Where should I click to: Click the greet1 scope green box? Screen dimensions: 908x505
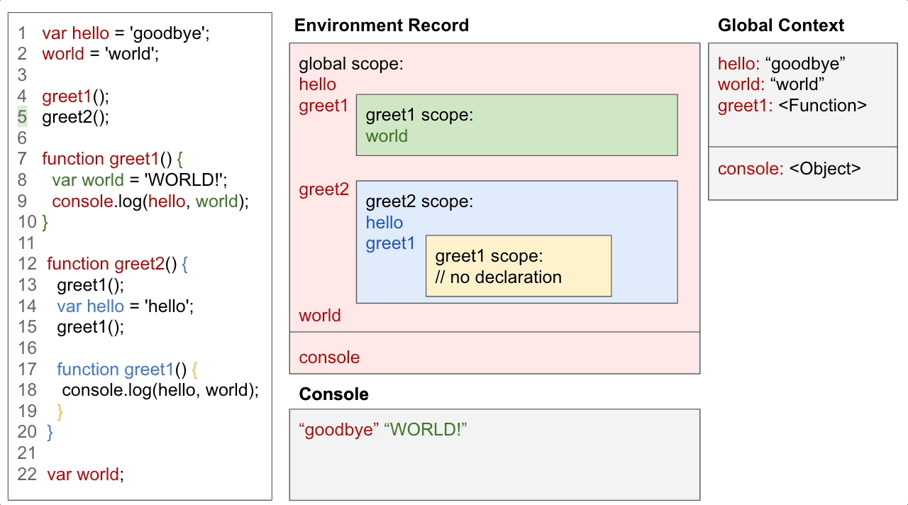516,125
